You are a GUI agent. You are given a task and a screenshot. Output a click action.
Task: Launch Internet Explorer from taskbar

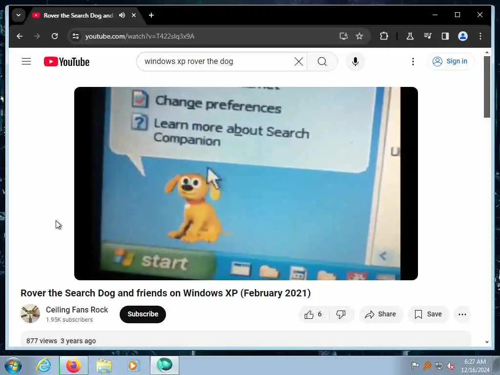[43, 365]
